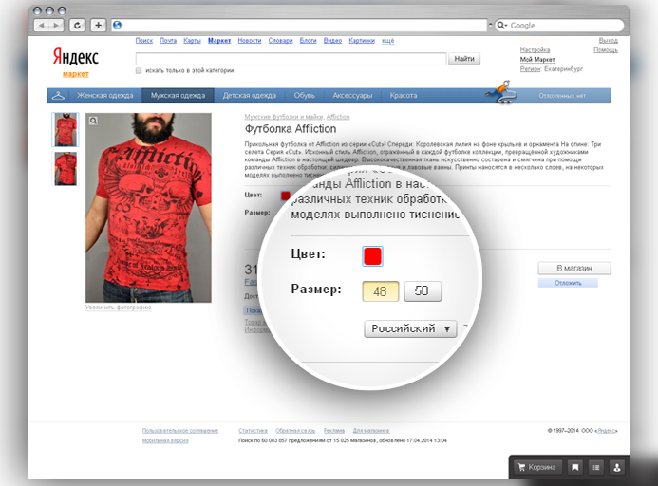
Task: Open the Корзина cart button
Action: click(x=537, y=467)
